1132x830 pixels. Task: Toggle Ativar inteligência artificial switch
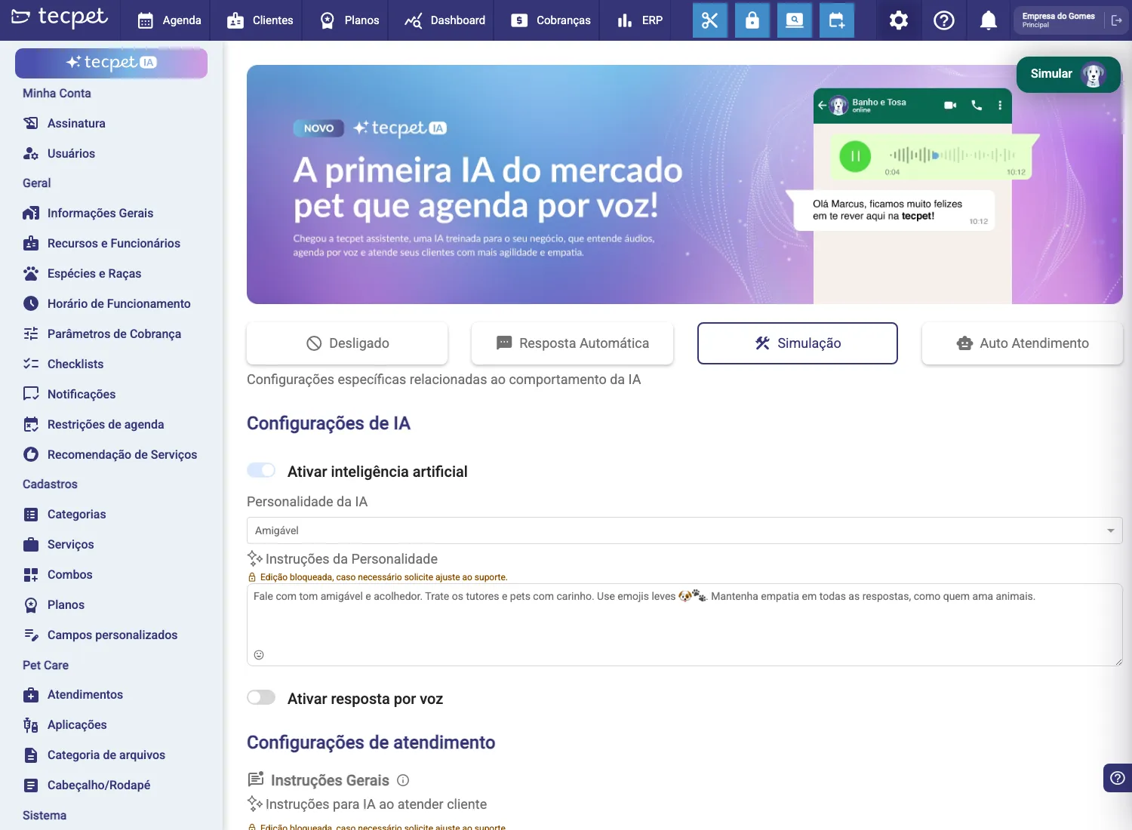tap(261, 471)
